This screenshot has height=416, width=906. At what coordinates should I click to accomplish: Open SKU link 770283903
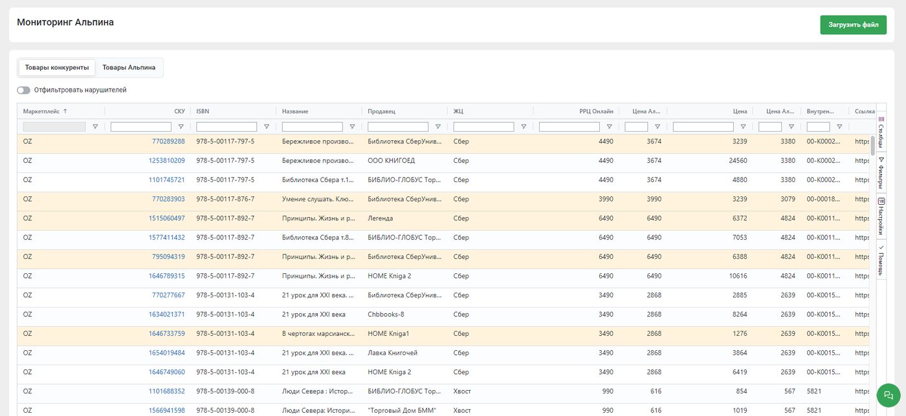pyautogui.click(x=168, y=199)
